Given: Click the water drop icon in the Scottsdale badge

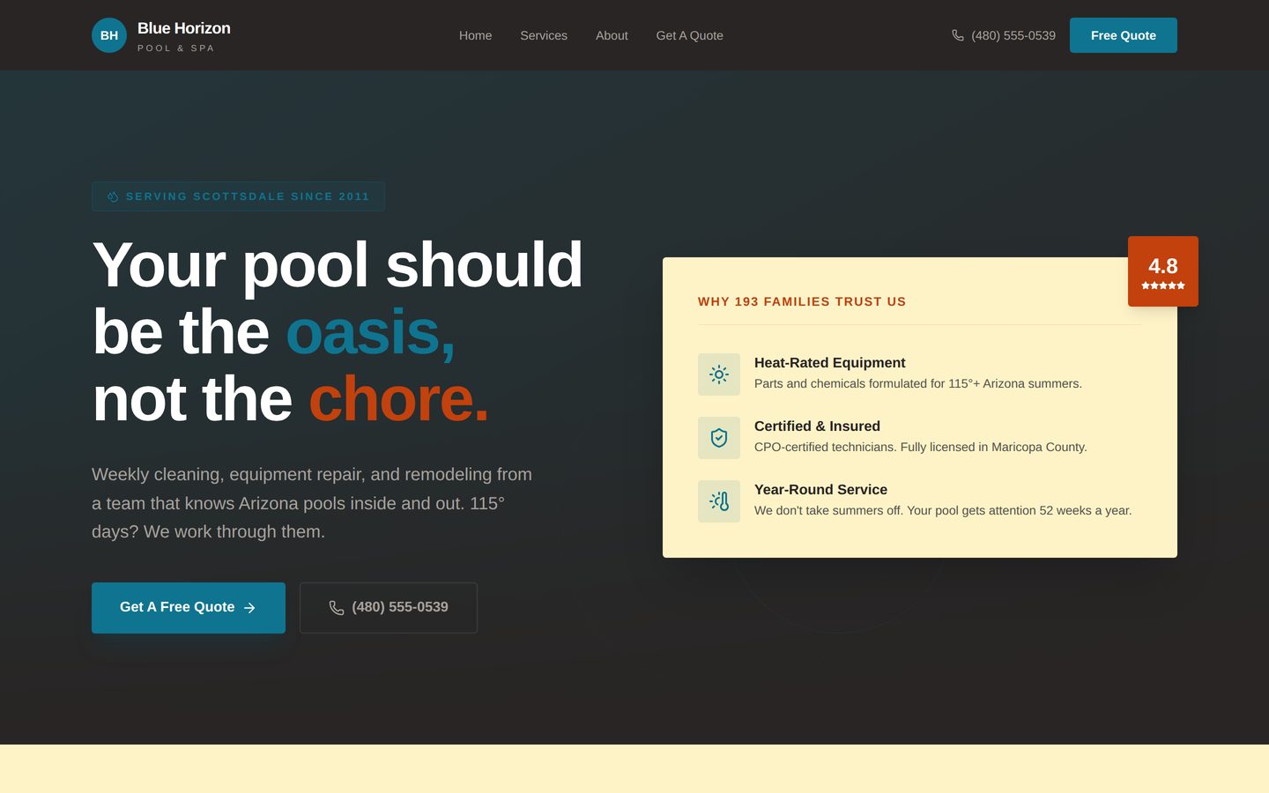Looking at the screenshot, I should pyautogui.click(x=113, y=196).
